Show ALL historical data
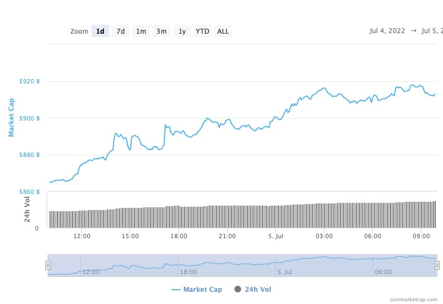Screen dimensions: 443x304 click(223, 32)
